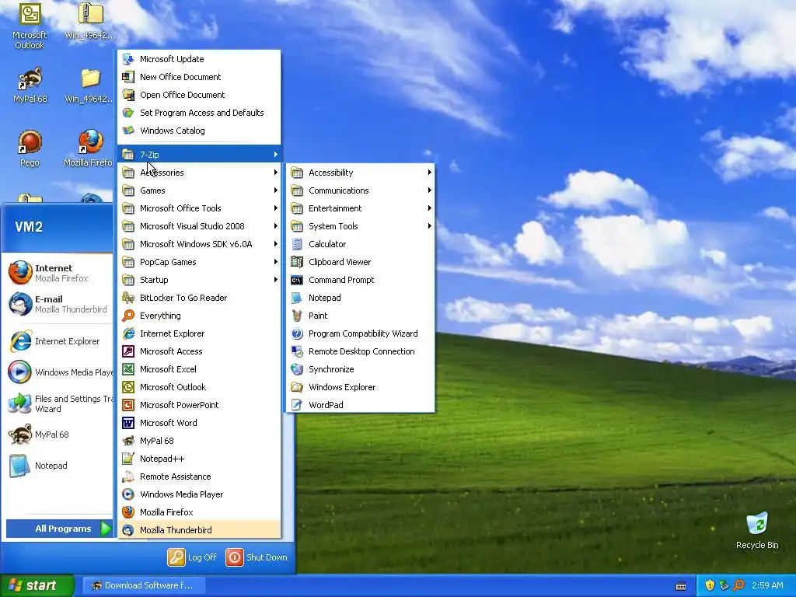Expand the Accessories submenu arrow
This screenshot has height=597, width=796.
[x=276, y=172]
